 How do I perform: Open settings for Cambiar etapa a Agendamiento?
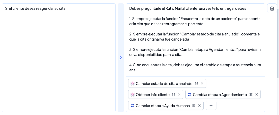coord(251,94)
